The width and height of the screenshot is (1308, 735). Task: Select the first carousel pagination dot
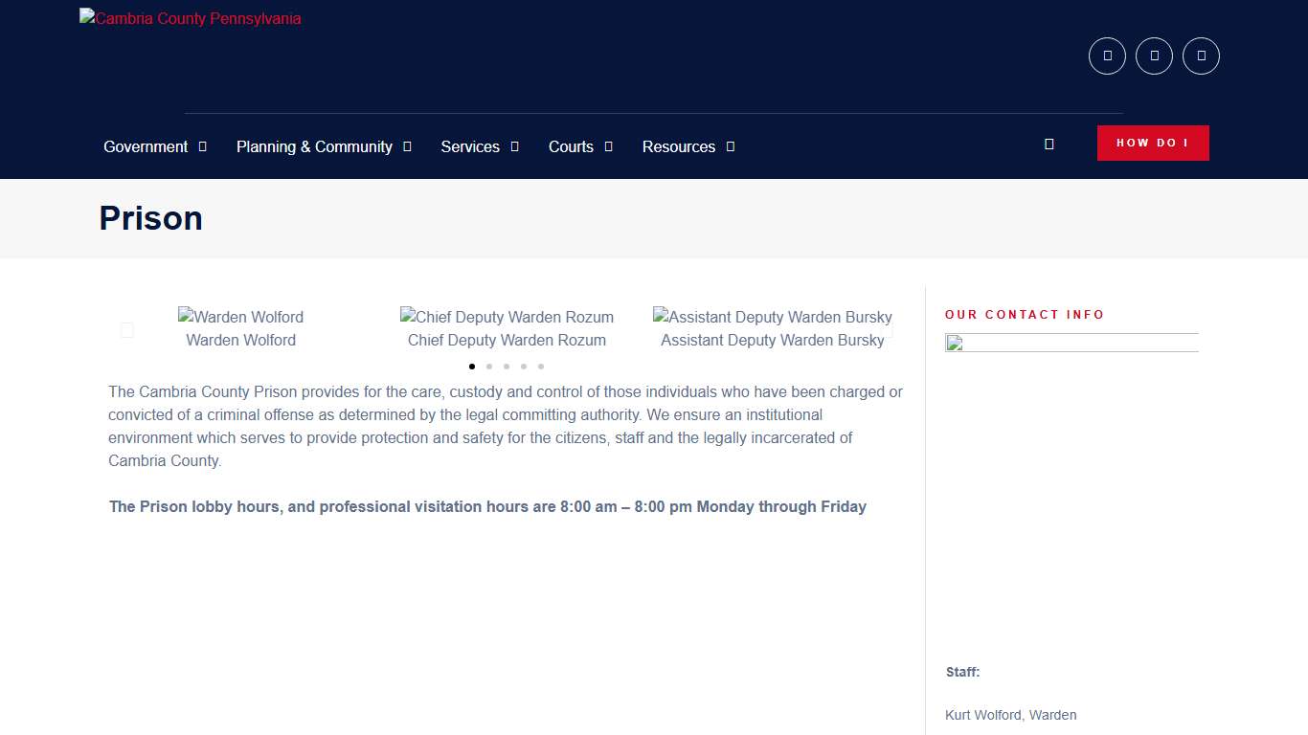(x=472, y=367)
